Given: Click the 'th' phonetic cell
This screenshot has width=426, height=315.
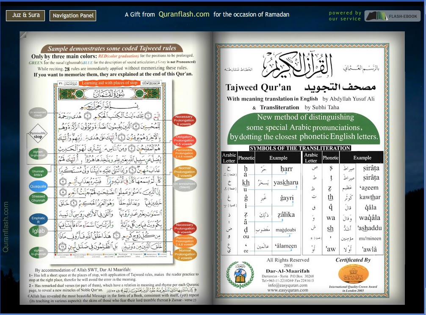Looking at the screenshot, I should (330, 197).
